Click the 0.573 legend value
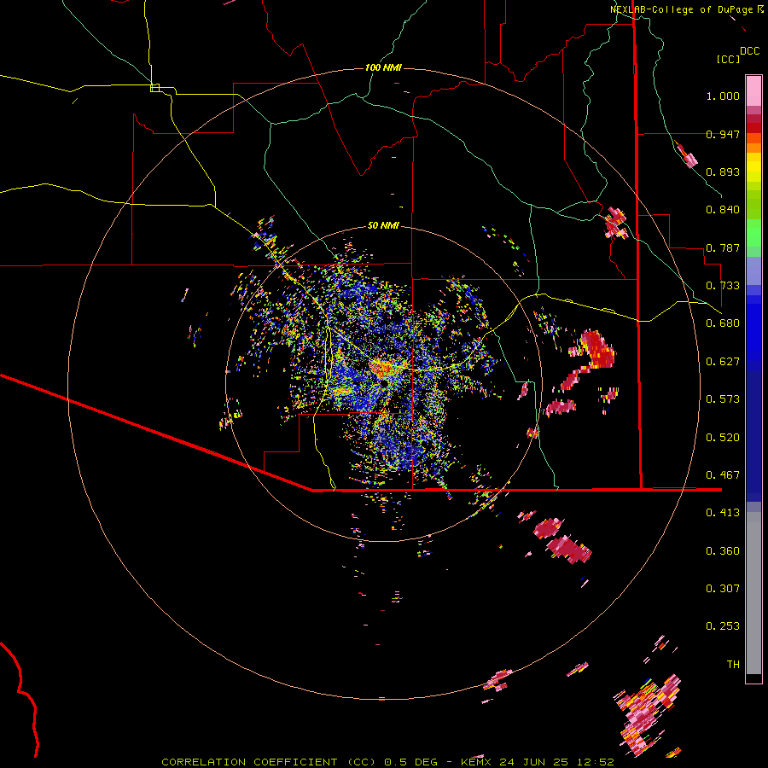768x768 pixels. pyautogui.click(x=723, y=399)
